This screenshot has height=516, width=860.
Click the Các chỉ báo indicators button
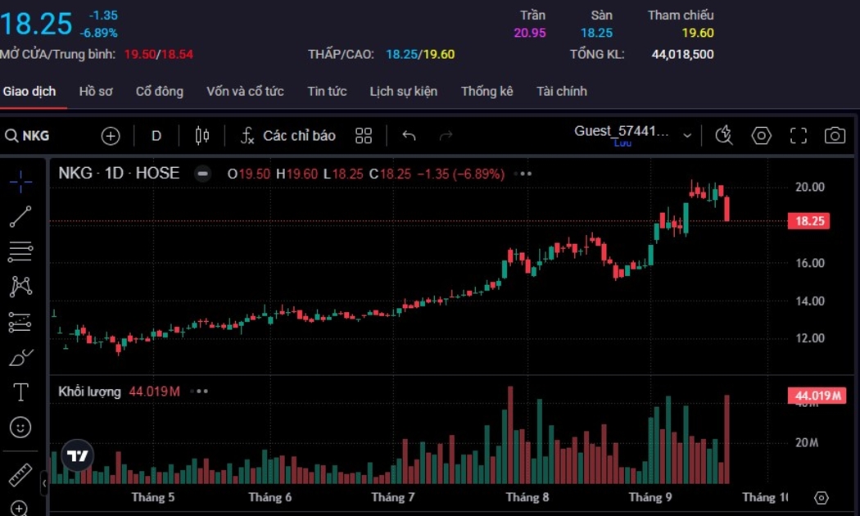pyautogui.click(x=288, y=136)
